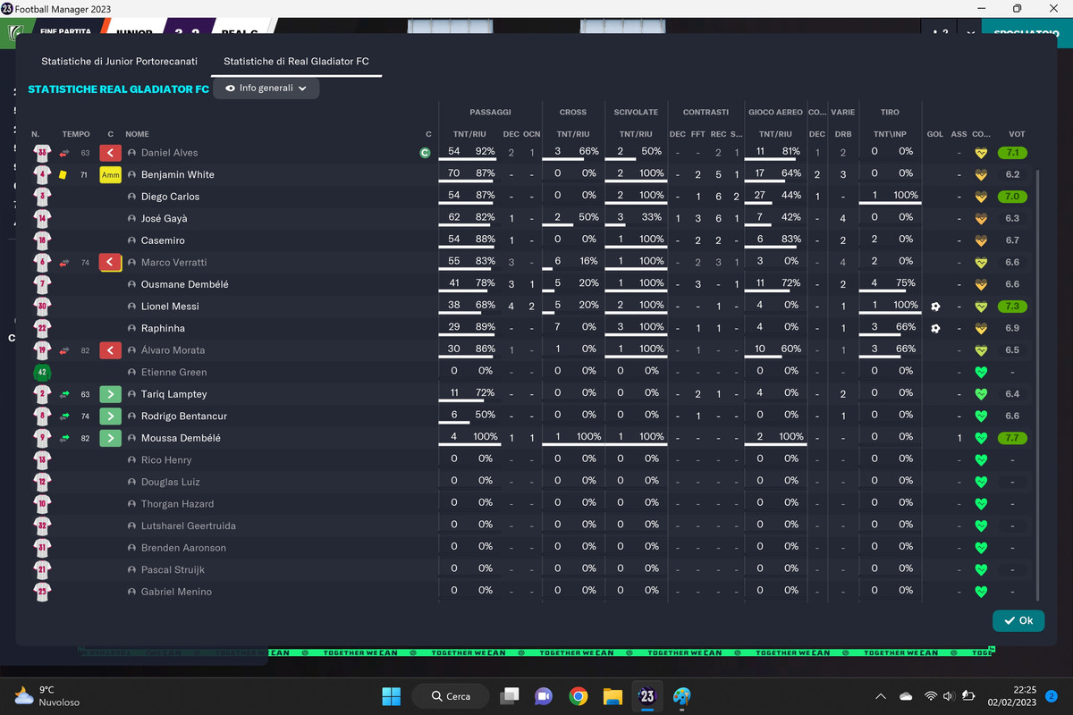The width and height of the screenshot is (1073, 715).
Task: Click Benjamin White's yellow card icon
Action: 63,174
